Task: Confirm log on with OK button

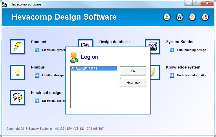Action: point(133,71)
